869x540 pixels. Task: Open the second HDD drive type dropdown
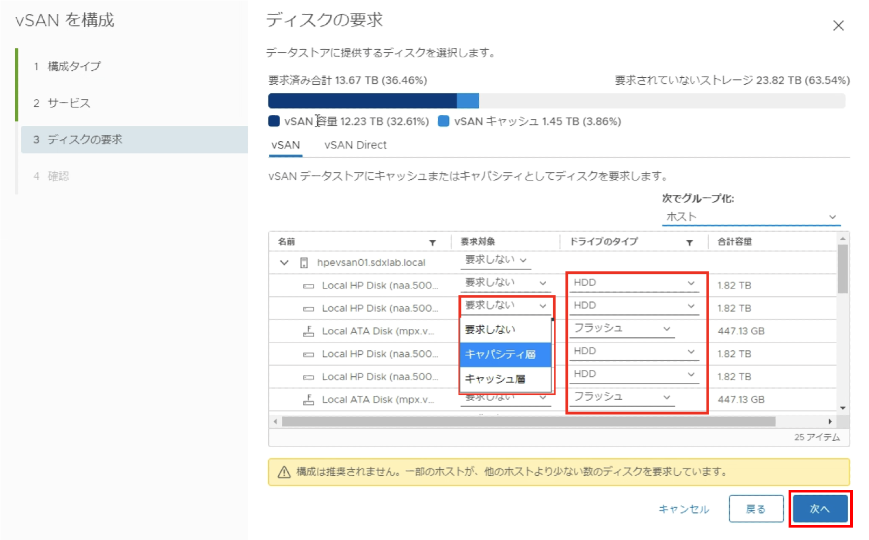pos(634,306)
